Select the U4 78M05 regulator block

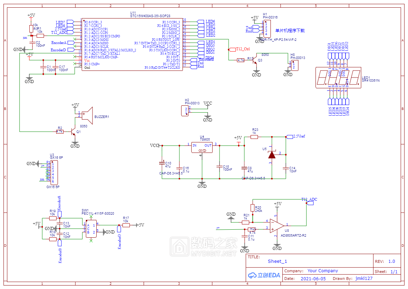click(x=202, y=147)
